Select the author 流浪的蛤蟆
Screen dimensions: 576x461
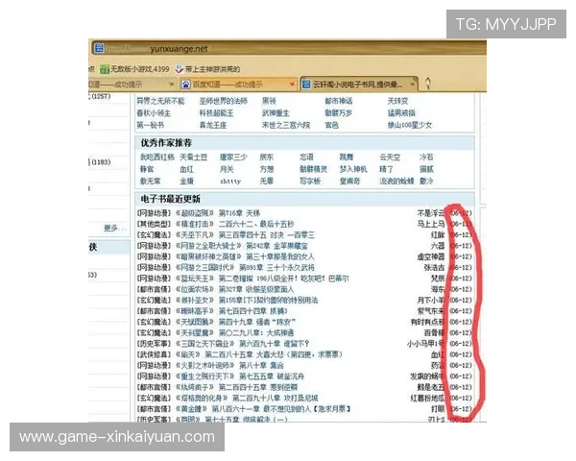pyautogui.click(x=396, y=182)
